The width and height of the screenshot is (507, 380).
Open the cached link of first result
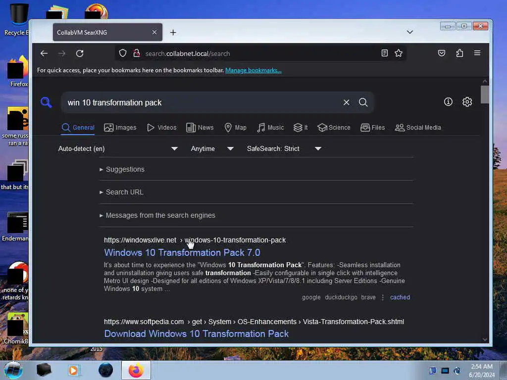tap(400, 297)
